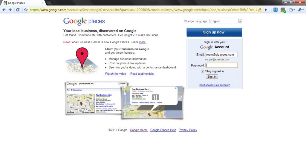Viewport: 306px width, 166px height.
Task: Open the blue X extension icon
Action: coord(275,10)
